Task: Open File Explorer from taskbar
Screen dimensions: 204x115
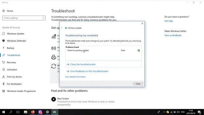Action: (x=25, y=112)
